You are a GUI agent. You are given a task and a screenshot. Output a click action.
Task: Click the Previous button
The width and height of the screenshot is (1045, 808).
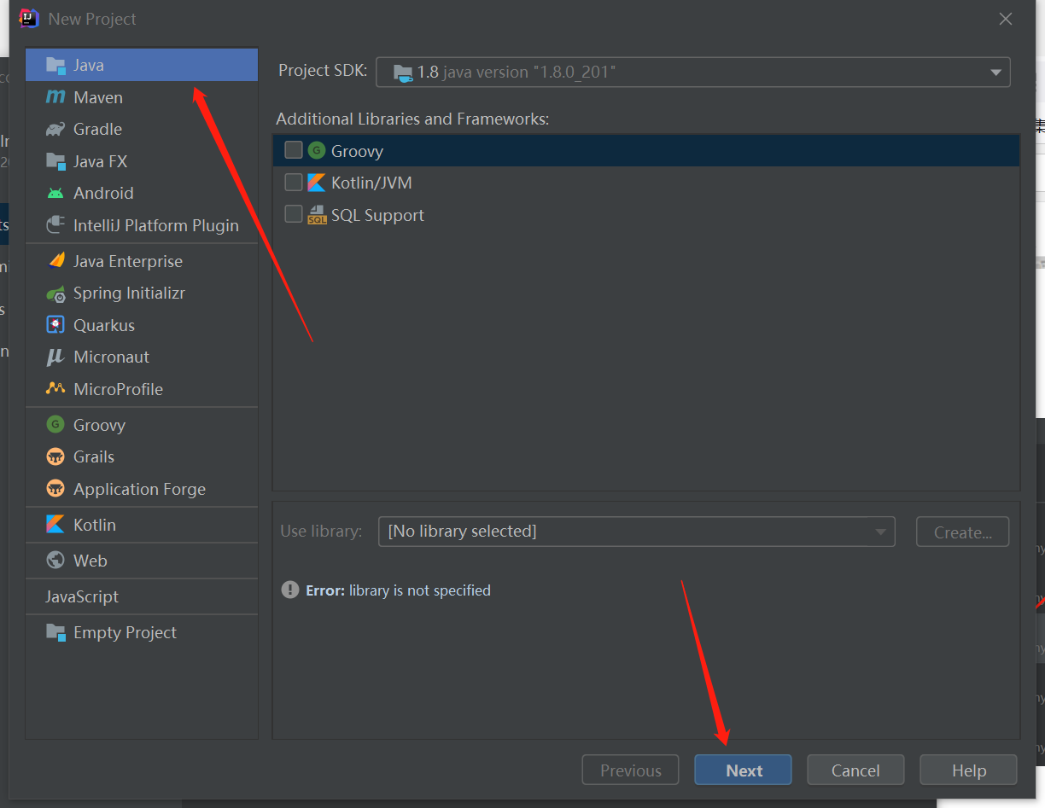[630, 770]
